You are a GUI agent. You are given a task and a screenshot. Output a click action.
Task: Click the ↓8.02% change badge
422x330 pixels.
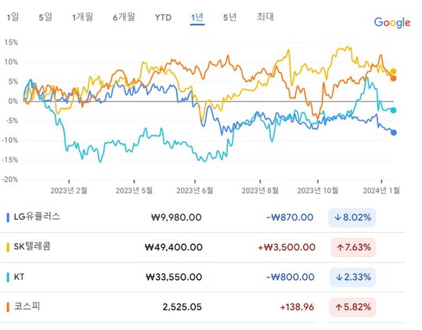352,217
